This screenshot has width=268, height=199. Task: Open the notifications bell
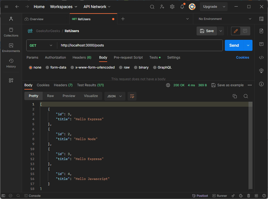tap(182, 7)
